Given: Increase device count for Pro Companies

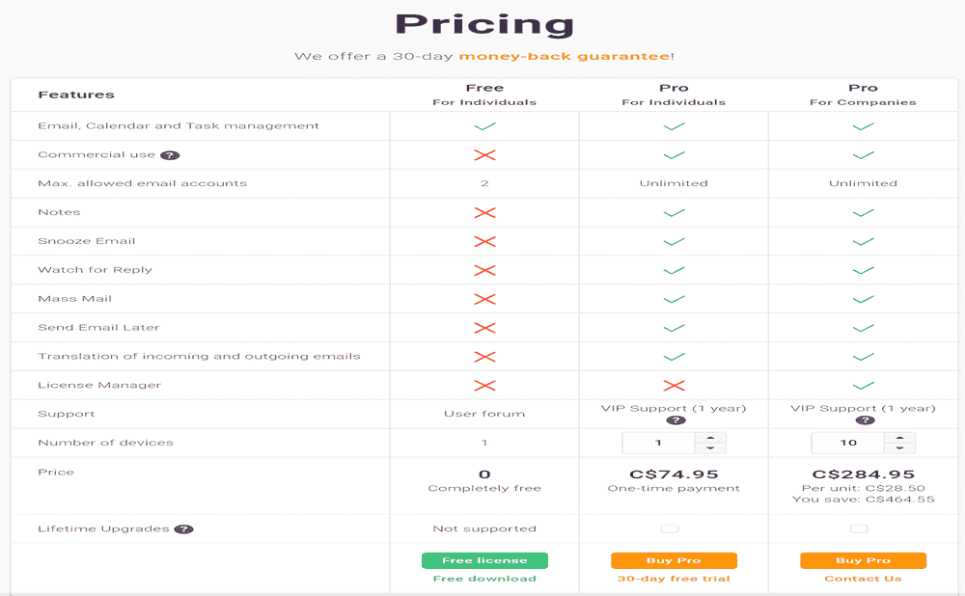Looking at the screenshot, I should tap(900, 438).
